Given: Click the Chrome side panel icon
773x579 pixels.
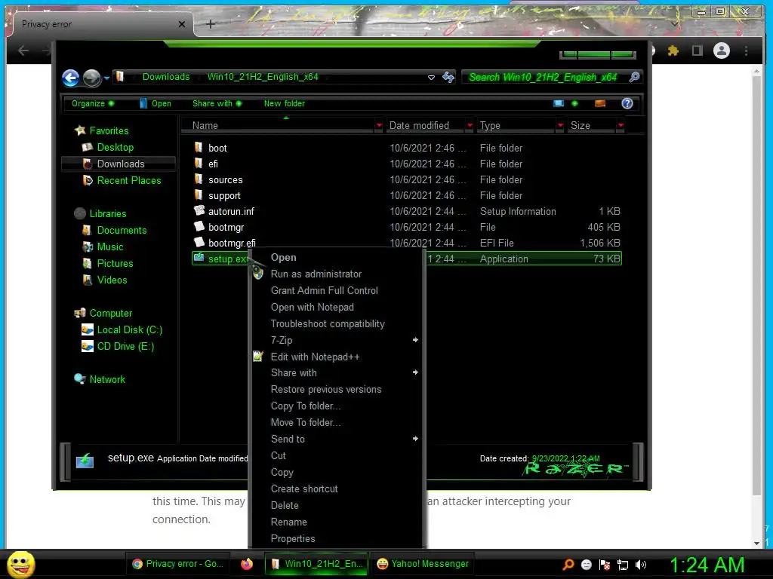Looking at the screenshot, I should pyautogui.click(x=697, y=51).
